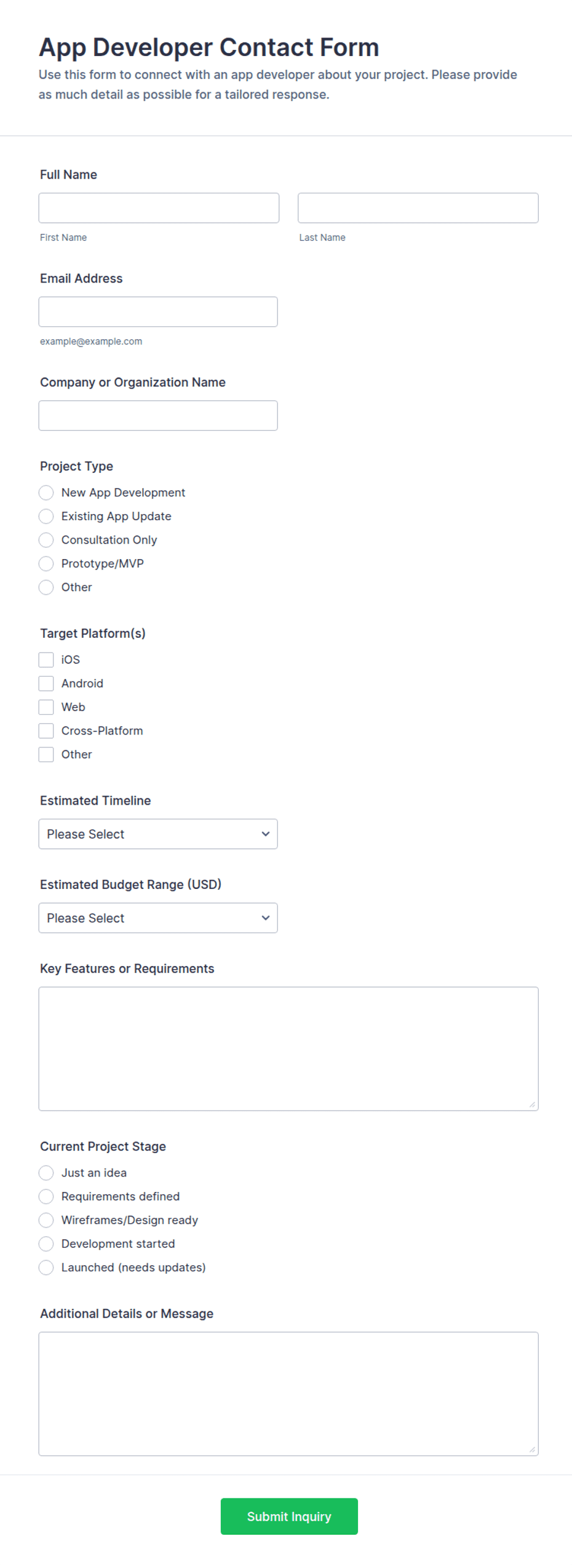Click the Key Features or Requirements textarea
Viewport: 572px width, 1565px height.
(x=288, y=1049)
